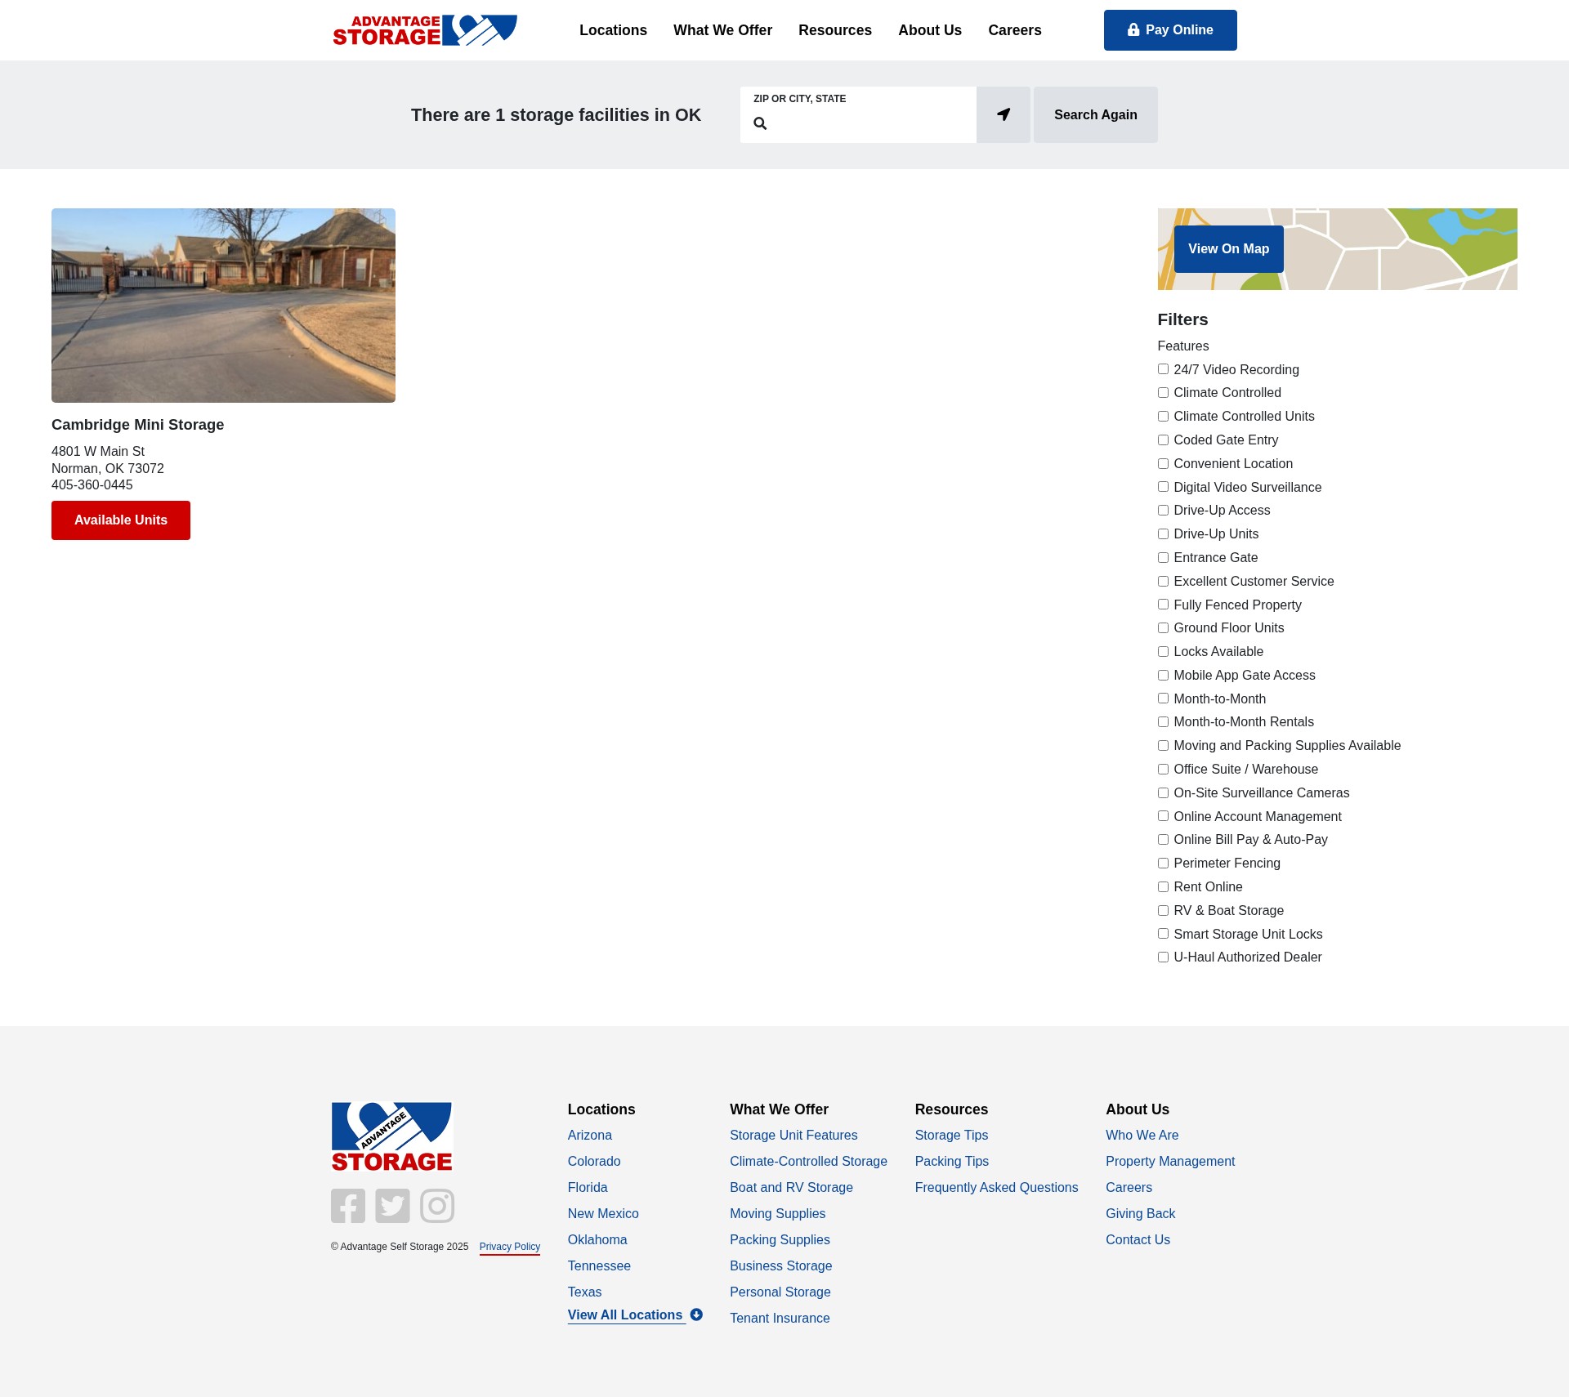Viewport: 1569px width, 1397px height.
Task: Click the footer Advantage Storage logo
Action: (391, 1136)
